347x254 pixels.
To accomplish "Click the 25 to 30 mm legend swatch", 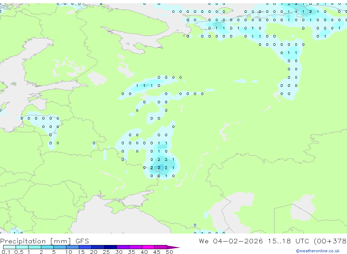I will click(x=110, y=247).
